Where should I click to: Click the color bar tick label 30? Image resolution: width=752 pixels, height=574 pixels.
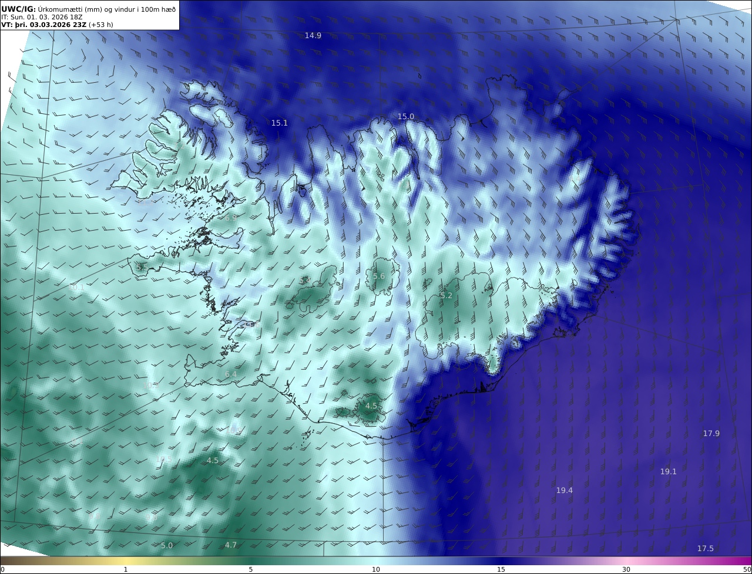click(626, 570)
